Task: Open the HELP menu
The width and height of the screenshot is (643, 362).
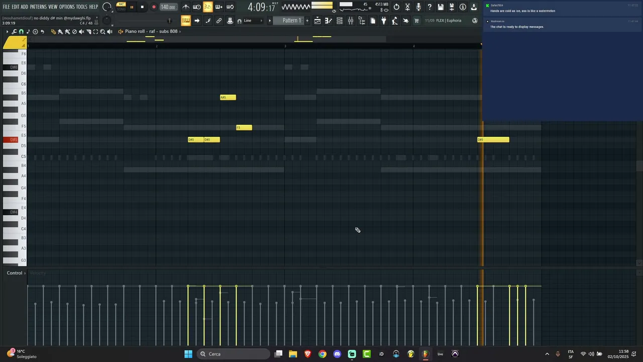Action: [93, 7]
